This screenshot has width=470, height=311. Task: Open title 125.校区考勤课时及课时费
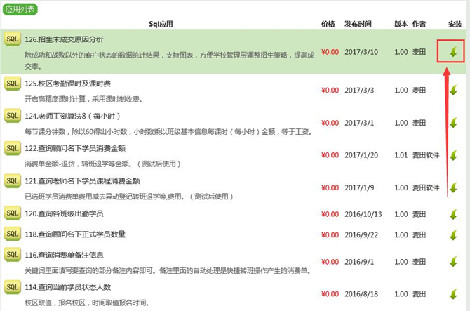click(x=68, y=84)
